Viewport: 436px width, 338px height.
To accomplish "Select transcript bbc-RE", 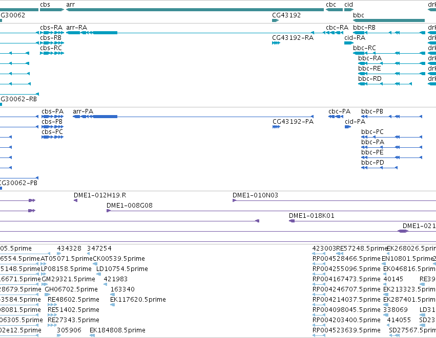I will coord(369,69).
